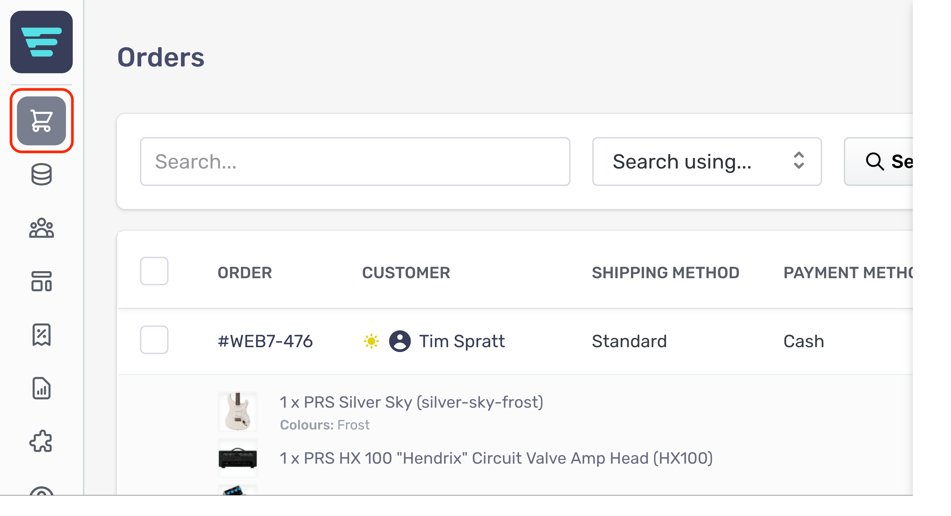This screenshot has height=516, width=951.
Task: Open the database/collections sidebar icon
Action: pyautogui.click(x=41, y=174)
